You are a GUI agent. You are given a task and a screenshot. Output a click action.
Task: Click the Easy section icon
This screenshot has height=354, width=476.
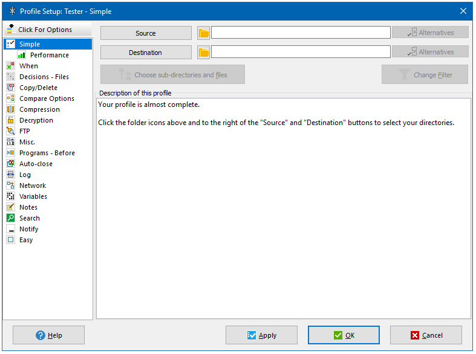11,240
